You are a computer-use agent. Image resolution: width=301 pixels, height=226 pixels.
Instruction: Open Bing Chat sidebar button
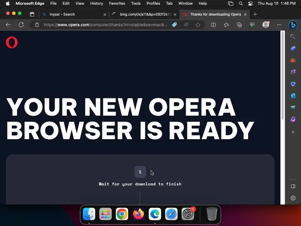tap(293, 25)
